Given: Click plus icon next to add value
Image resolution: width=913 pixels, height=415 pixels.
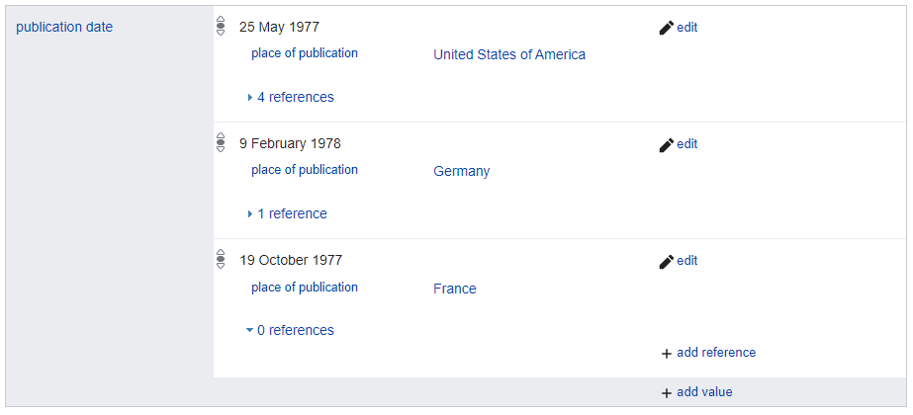Looking at the screenshot, I should point(667,393).
